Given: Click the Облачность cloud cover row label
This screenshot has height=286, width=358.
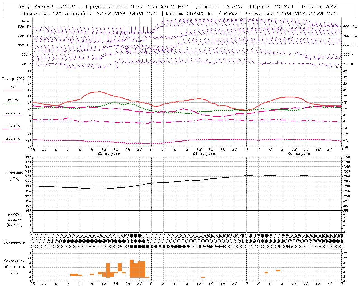Looking at the screenshot, I should [x=14, y=242].
